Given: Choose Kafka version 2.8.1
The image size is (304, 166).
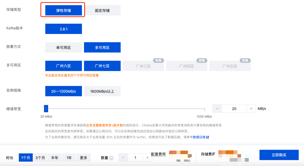Looking at the screenshot, I should [x=64, y=29].
